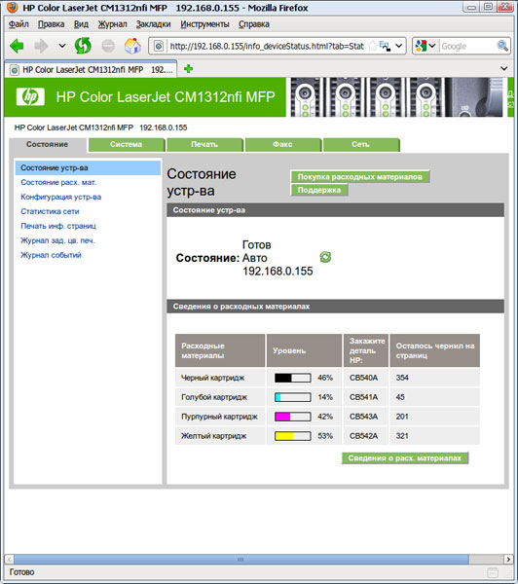This screenshot has height=584, width=518.
Task: Select Состояние устр-ва in the sidebar
Action: [88, 168]
